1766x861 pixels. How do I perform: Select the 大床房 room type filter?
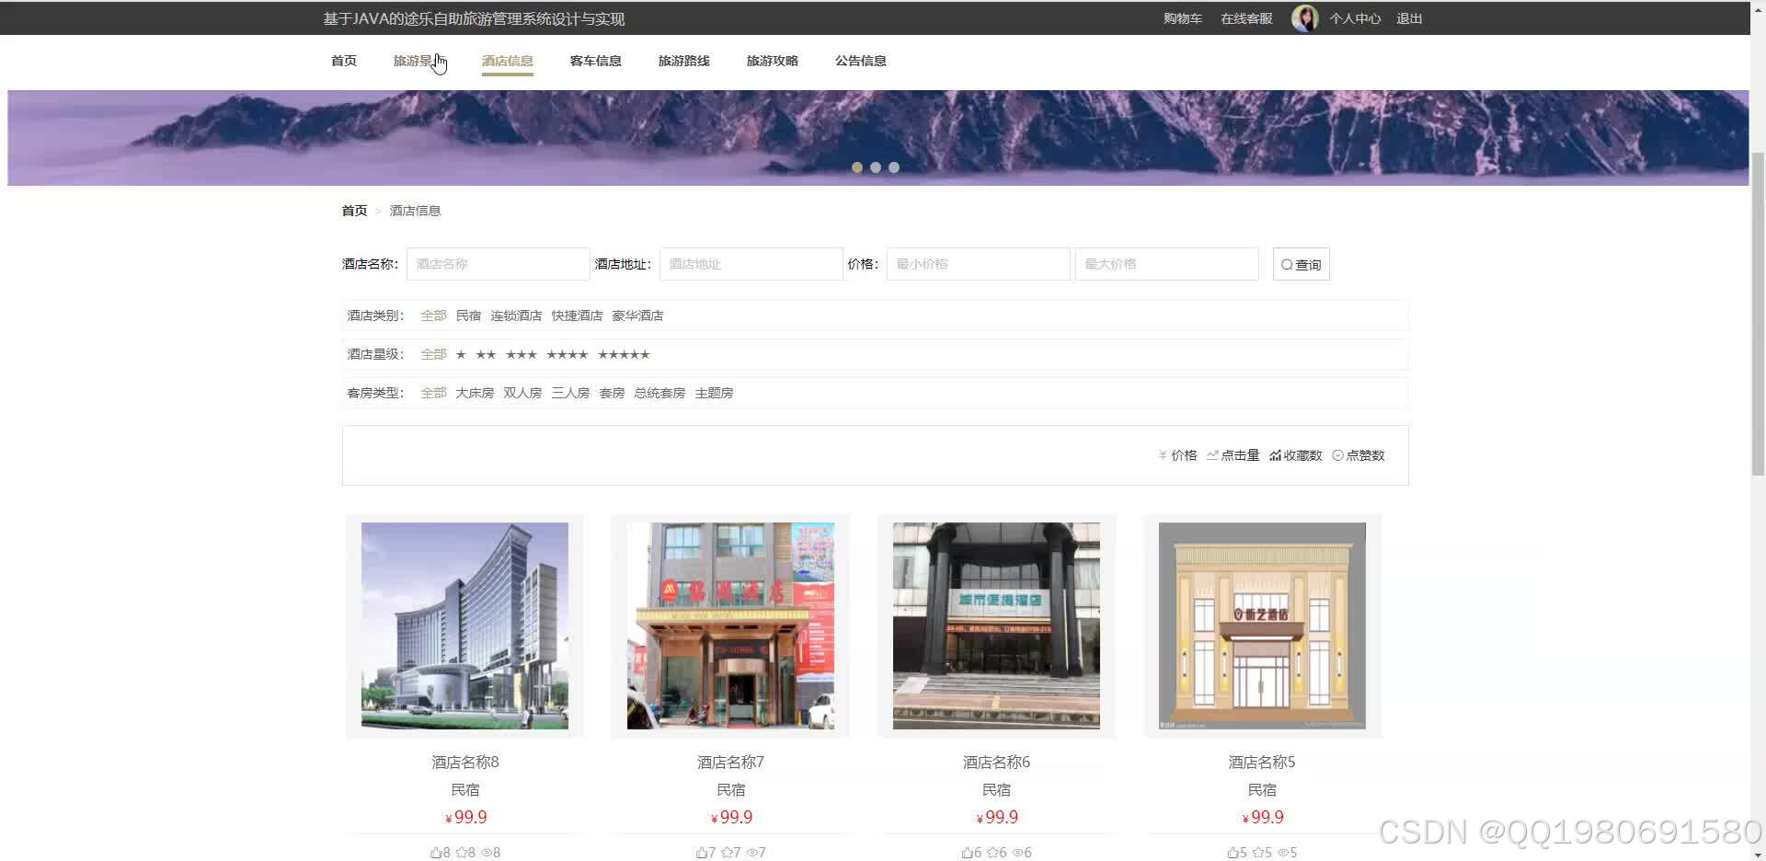(475, 393)
